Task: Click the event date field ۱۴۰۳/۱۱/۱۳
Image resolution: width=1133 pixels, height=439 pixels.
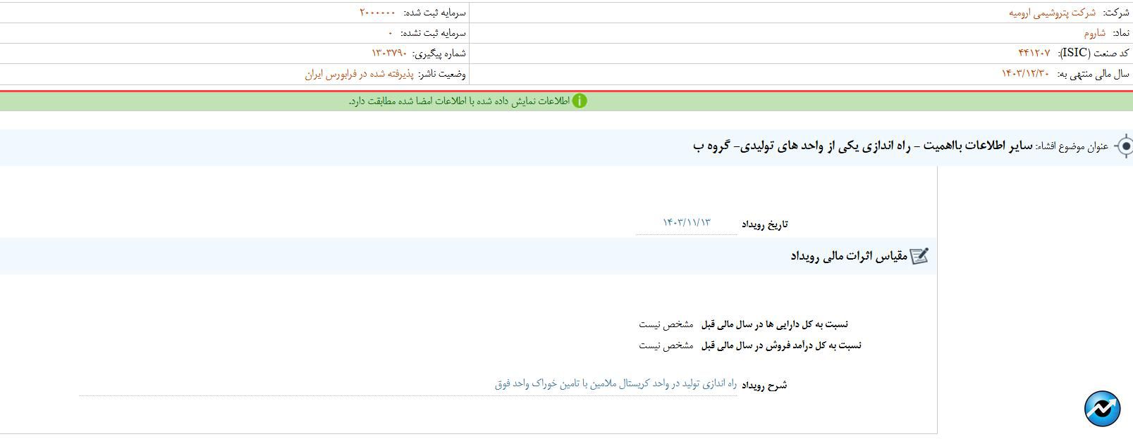Action: tap(687, 223)
